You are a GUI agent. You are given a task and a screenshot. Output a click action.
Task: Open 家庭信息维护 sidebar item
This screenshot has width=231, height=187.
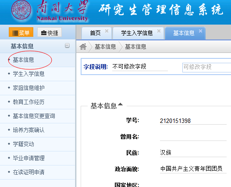(28, 88)
